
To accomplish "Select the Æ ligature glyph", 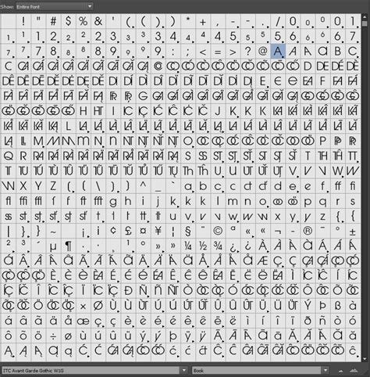I will pyautogui.click(x=263, y=261).
